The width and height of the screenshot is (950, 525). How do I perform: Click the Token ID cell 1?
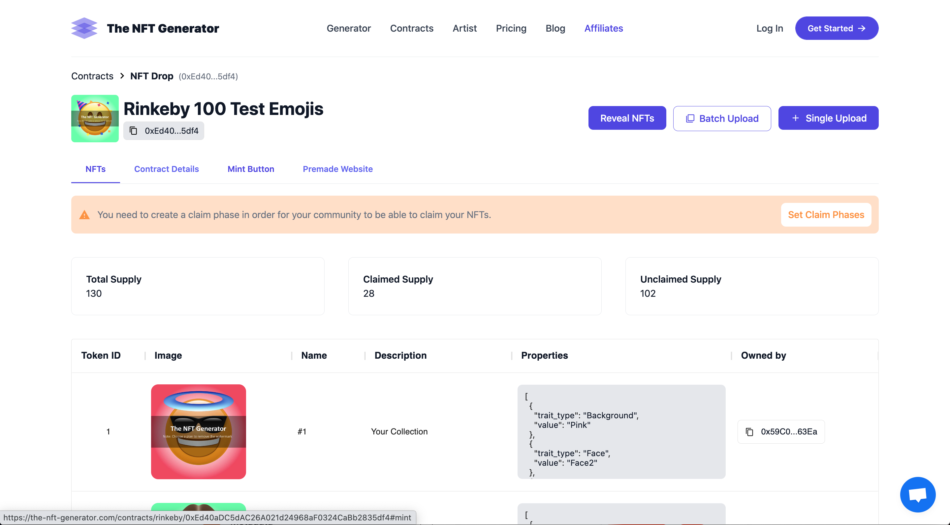point(108,431)
